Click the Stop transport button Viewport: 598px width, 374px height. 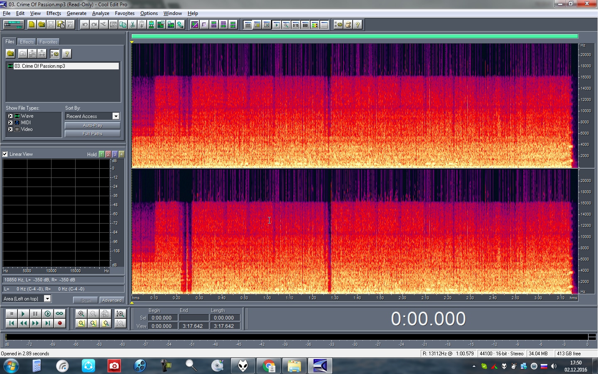[11, 314]
